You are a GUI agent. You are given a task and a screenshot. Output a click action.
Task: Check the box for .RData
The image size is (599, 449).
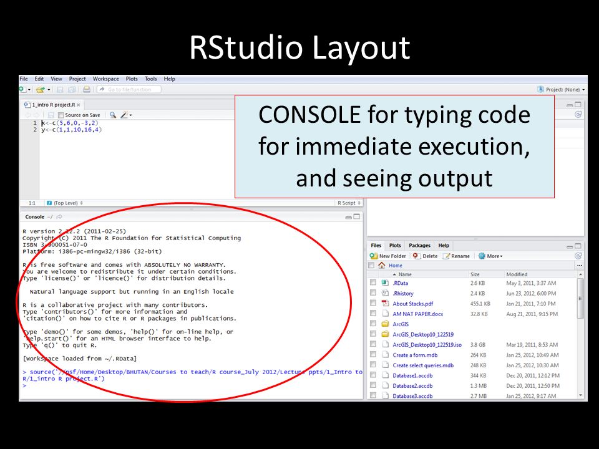pyautogui.click(x=373, y=282)
